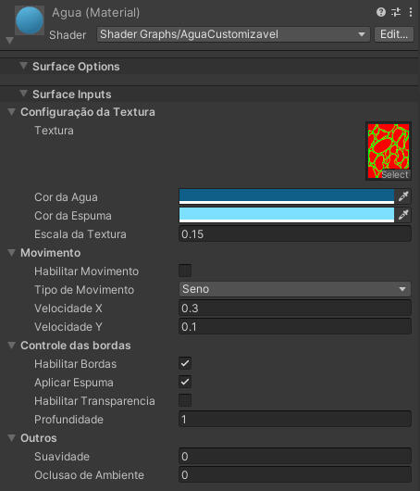Enable Habilitar Transparencia checkbox
The width and height of the screenshot is (420, 491).
[185, 400]
